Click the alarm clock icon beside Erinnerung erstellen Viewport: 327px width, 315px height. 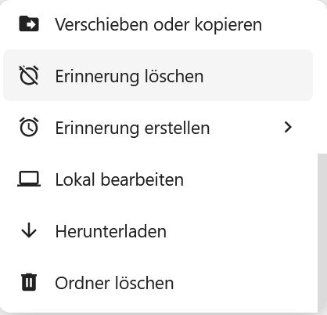click(29, 127)
